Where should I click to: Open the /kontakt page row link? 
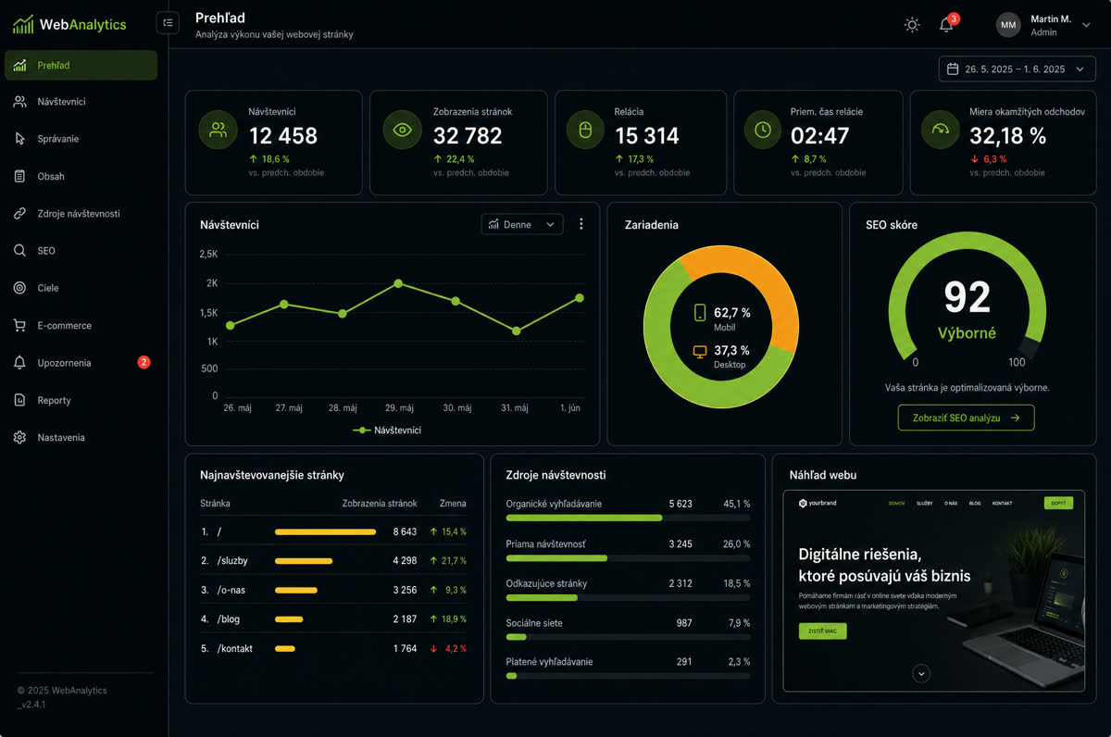(x=235, y=648)
